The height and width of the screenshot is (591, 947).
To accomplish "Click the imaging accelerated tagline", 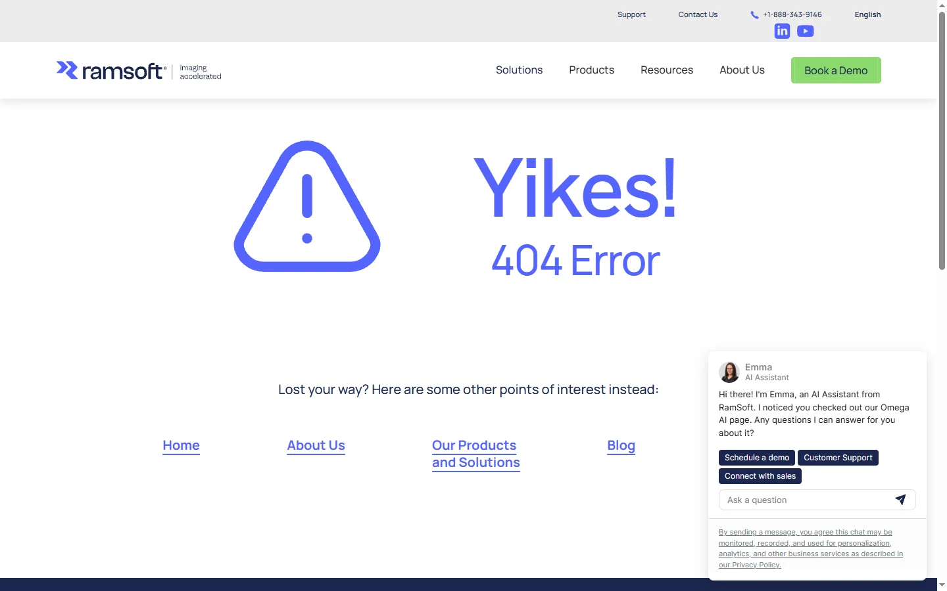I will (x=201, y=72).
